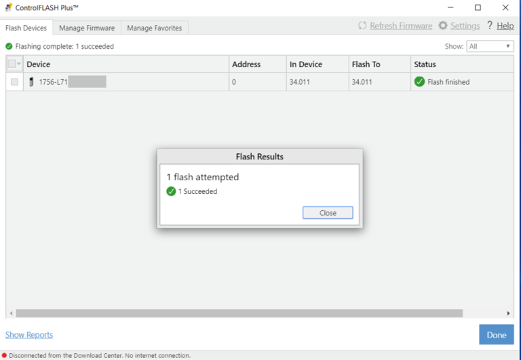Screen dimensions: 521x360
Task: Click the Flash finished status text
Action: (x=448, y=82)
